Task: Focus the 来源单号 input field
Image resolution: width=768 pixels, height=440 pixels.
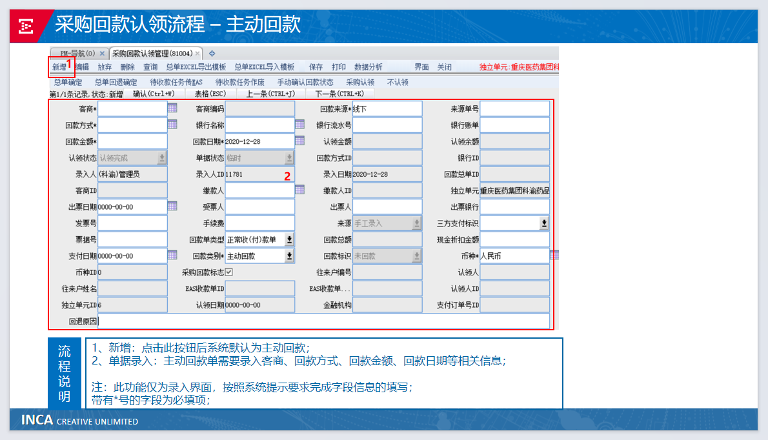Action: tap(514, 108)
